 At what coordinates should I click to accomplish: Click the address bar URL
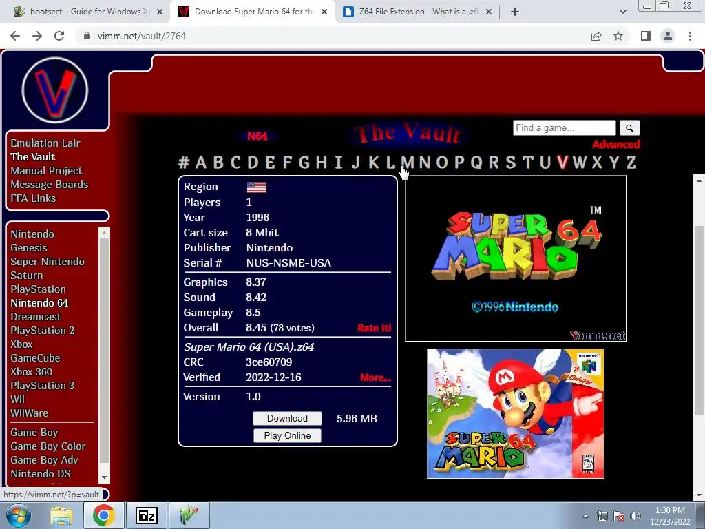point(142,36)
